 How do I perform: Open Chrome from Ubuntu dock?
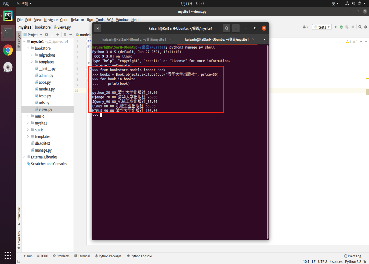8,50
